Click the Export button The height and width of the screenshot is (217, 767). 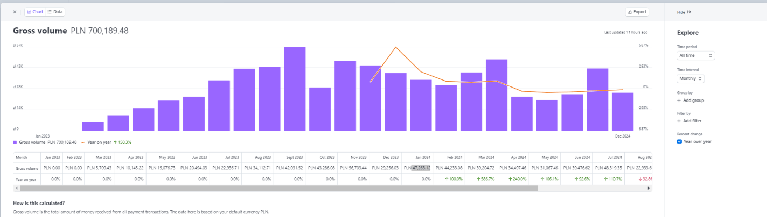637,12
